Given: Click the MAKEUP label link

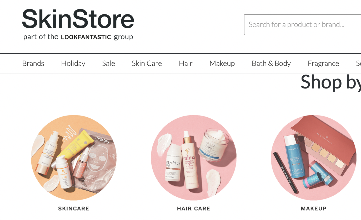Looking at the screenshot, I should (x=314, y=209).
